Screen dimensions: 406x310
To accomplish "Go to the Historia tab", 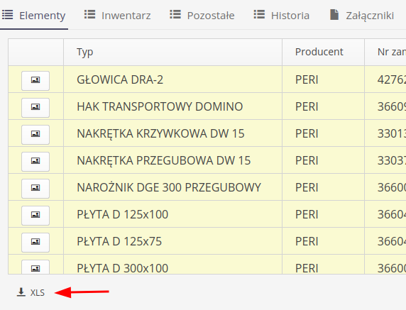I will coord(282,16).
